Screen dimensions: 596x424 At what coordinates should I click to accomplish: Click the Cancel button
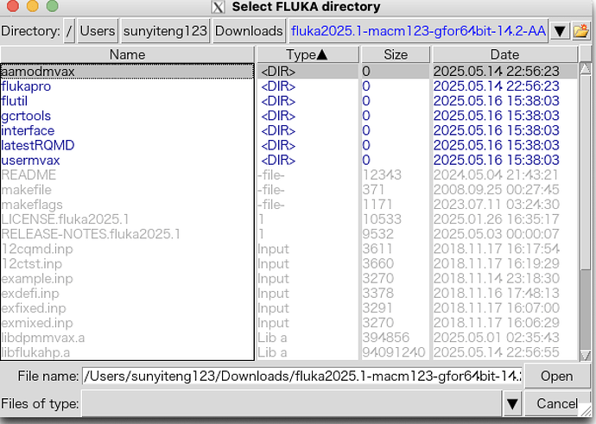click(x=557, y=403)
